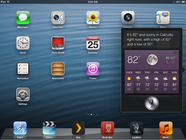
Task: Tap the 89% battery indicator
Action: (181, 2)
